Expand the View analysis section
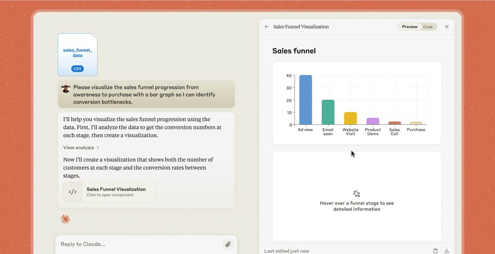 coord(81,147)
